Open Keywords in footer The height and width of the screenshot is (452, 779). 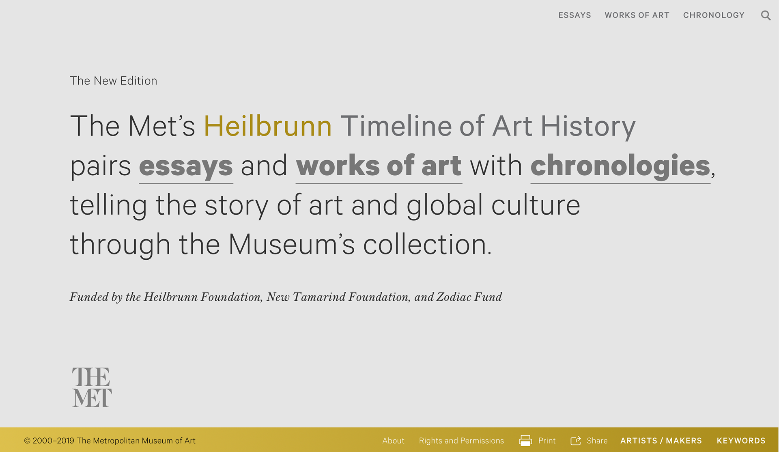(741, 441)
